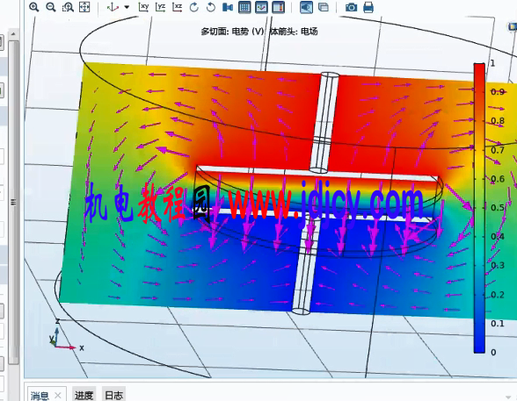Close the 消息 tab
This screenshot has height=401, width=517.
[58, 395]
